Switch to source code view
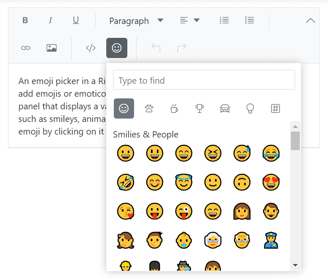 click(x=91, y=48)
